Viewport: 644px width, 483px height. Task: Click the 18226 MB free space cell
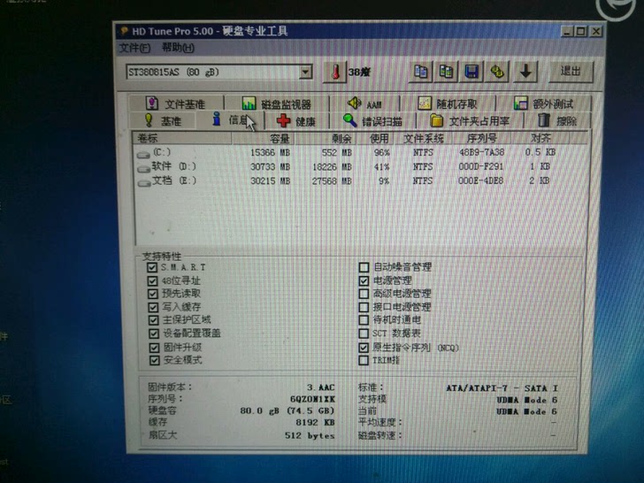pos(332,167)
